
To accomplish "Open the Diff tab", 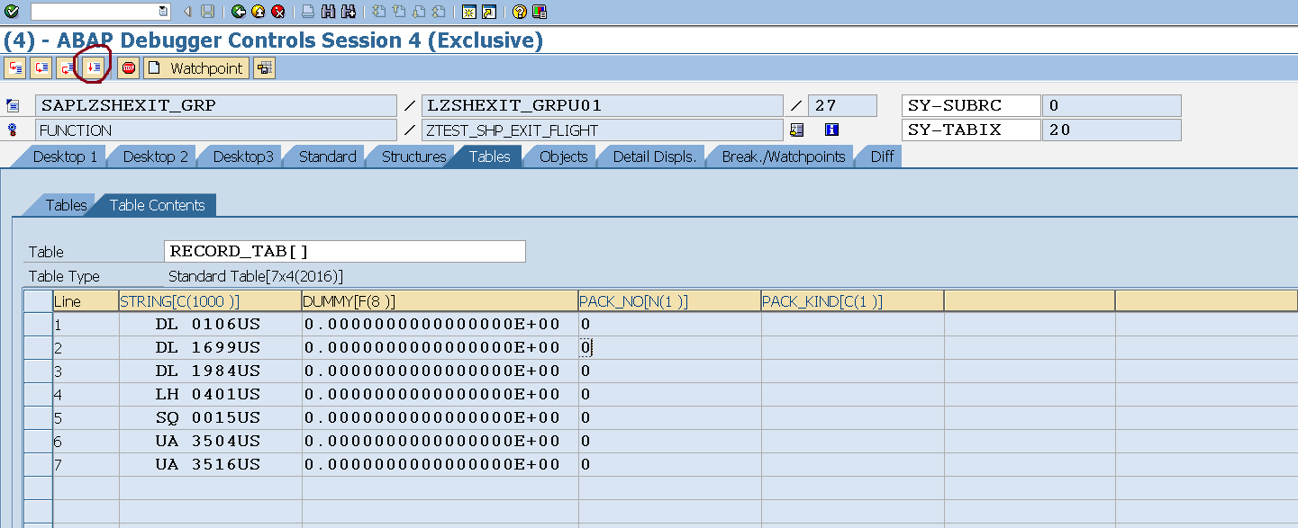I will tap(882, 157).
